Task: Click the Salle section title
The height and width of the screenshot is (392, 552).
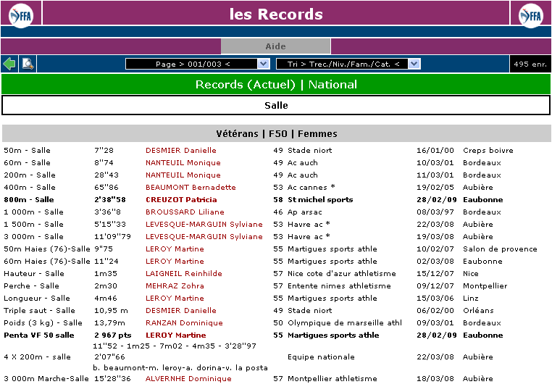Action: pyautogui.click(x=276, y=105)
